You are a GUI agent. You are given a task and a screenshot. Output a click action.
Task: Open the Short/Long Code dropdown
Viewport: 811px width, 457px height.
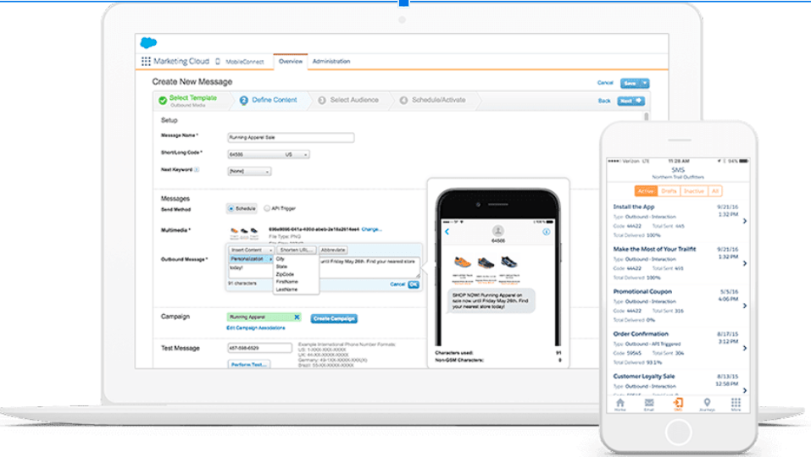[269, 155]
